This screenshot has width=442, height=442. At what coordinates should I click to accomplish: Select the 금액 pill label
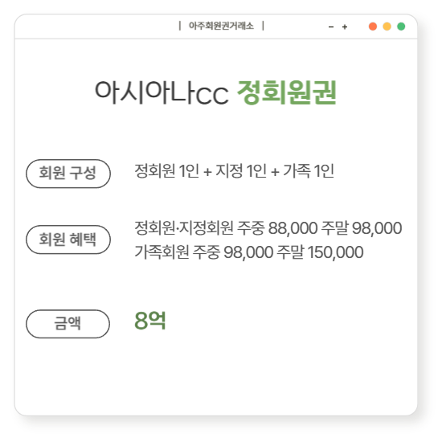click(68, 324)
